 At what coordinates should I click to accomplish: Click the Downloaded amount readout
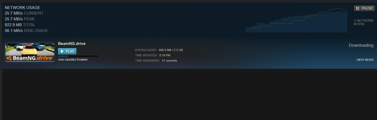click(x=171, y=50)
